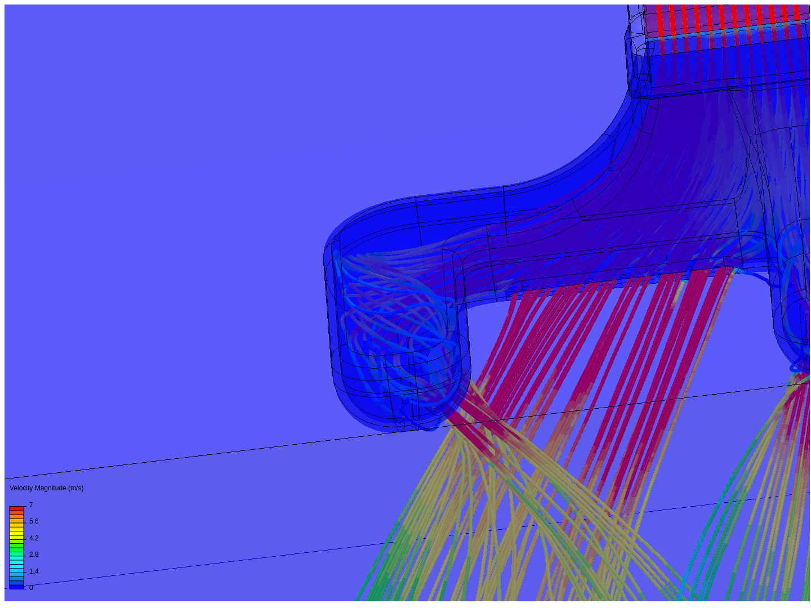
Task: Pick the red top band of the velocity color bar
Action: (x=16, y=508)
